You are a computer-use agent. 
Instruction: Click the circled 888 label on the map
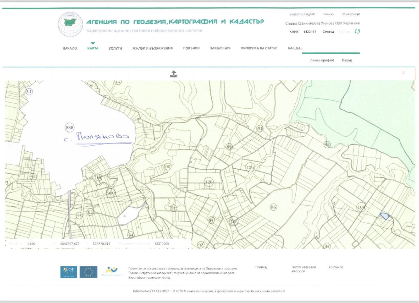click(69, 128)
